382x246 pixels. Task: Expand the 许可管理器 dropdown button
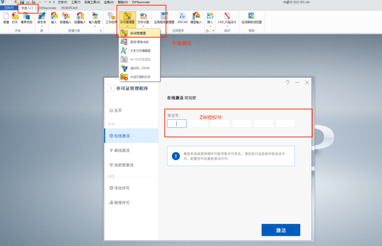(127, 26)
